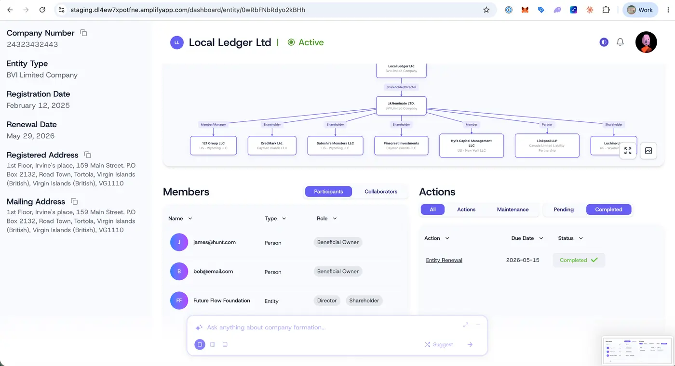The image size is (675, 366).
Task: Expand the chat box using the arrows icon
Action: (x=466, y=325)
